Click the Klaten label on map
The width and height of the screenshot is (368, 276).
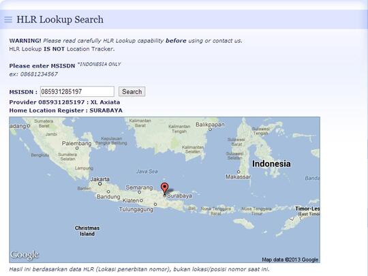click(131, 200)
